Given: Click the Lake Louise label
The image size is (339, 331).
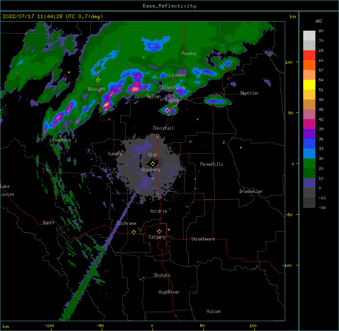Looking at the screenshot, I should pyautogui.click(x=7, y=190).
